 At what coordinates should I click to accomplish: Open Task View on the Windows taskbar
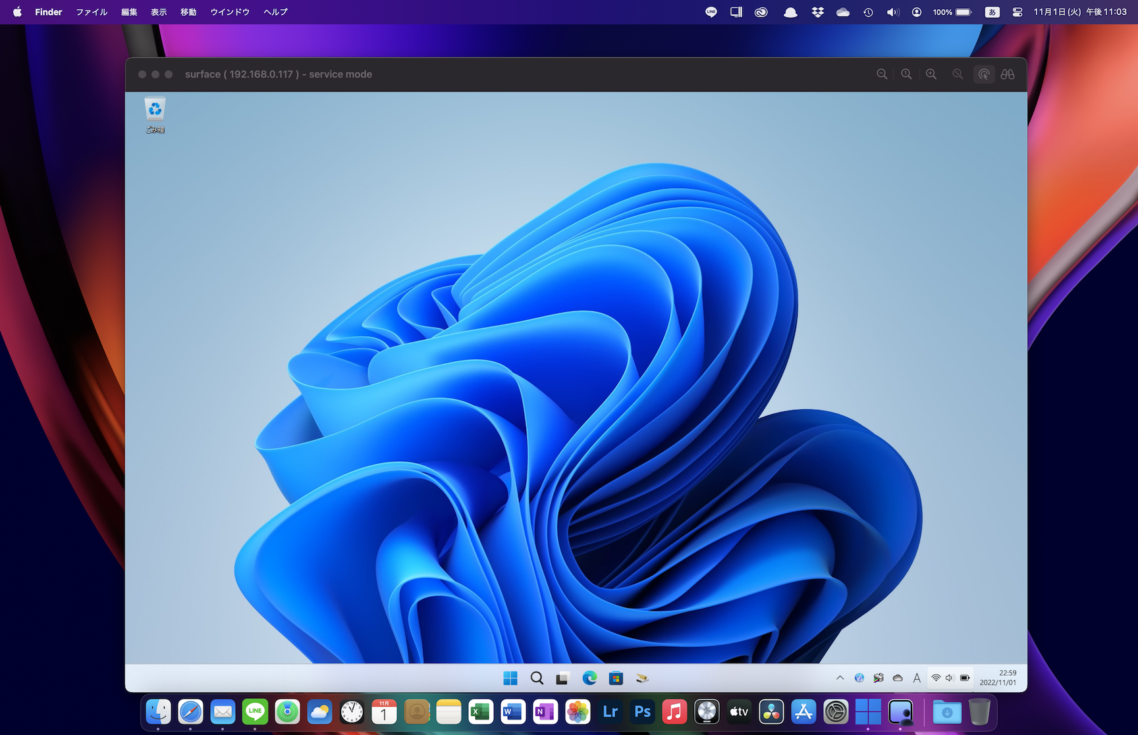(x=562, y=678)
